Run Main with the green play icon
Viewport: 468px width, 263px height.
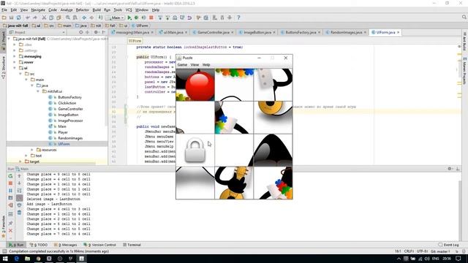click(x=129, y=18)
